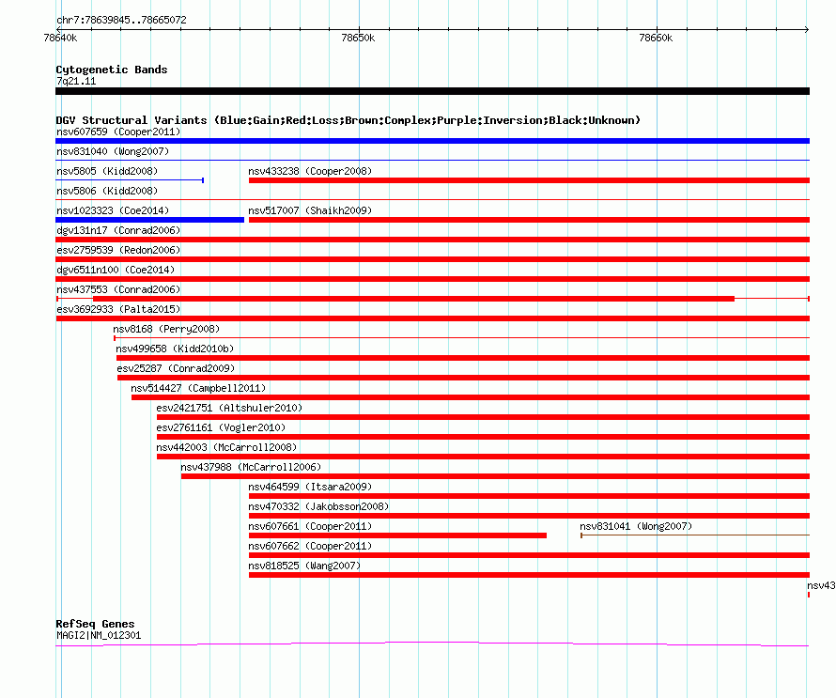Open nsv831040 (Wong2007) variant label

click(x=113, y=151)
